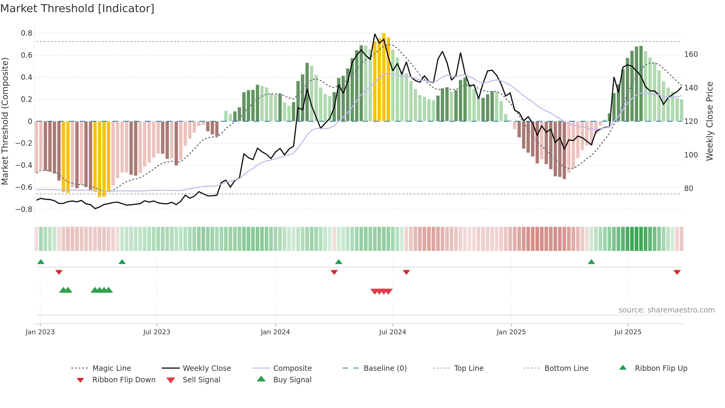Viewport: 725px width, 408px height.
Task: Click the 80 weekly close price tick
Action: tap(689, 189)
